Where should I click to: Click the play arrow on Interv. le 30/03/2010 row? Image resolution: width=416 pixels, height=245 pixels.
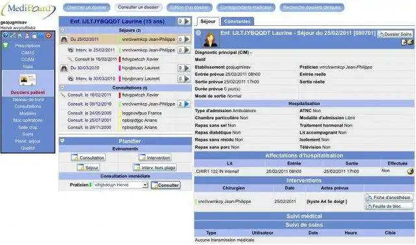coord(187,78)
